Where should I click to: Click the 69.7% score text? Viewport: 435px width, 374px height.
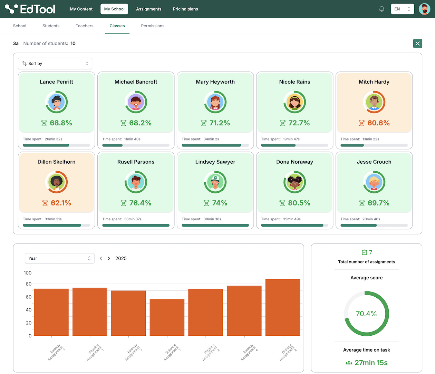click(378, 203)
